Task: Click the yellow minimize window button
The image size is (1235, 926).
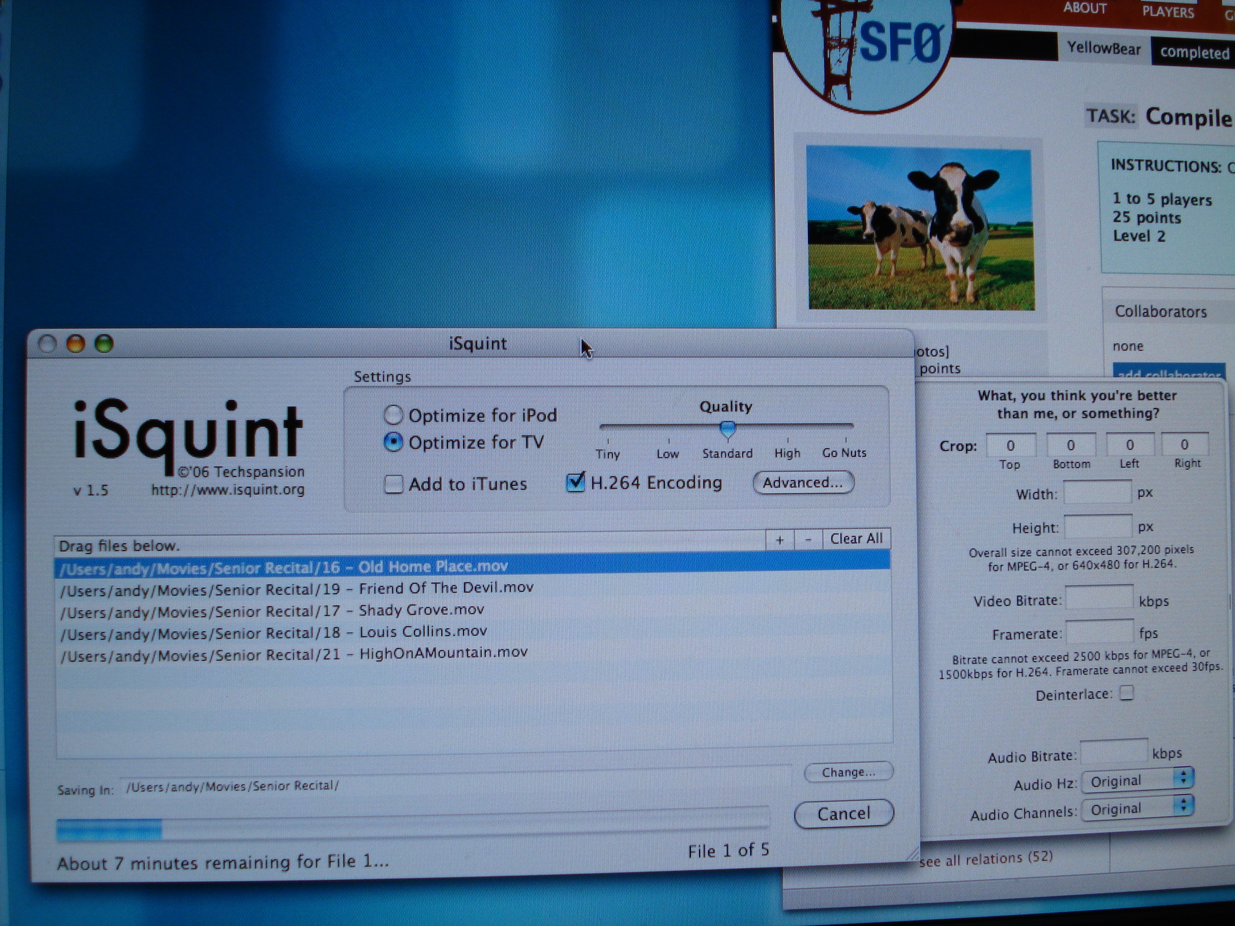Action: tap(76, 344)
